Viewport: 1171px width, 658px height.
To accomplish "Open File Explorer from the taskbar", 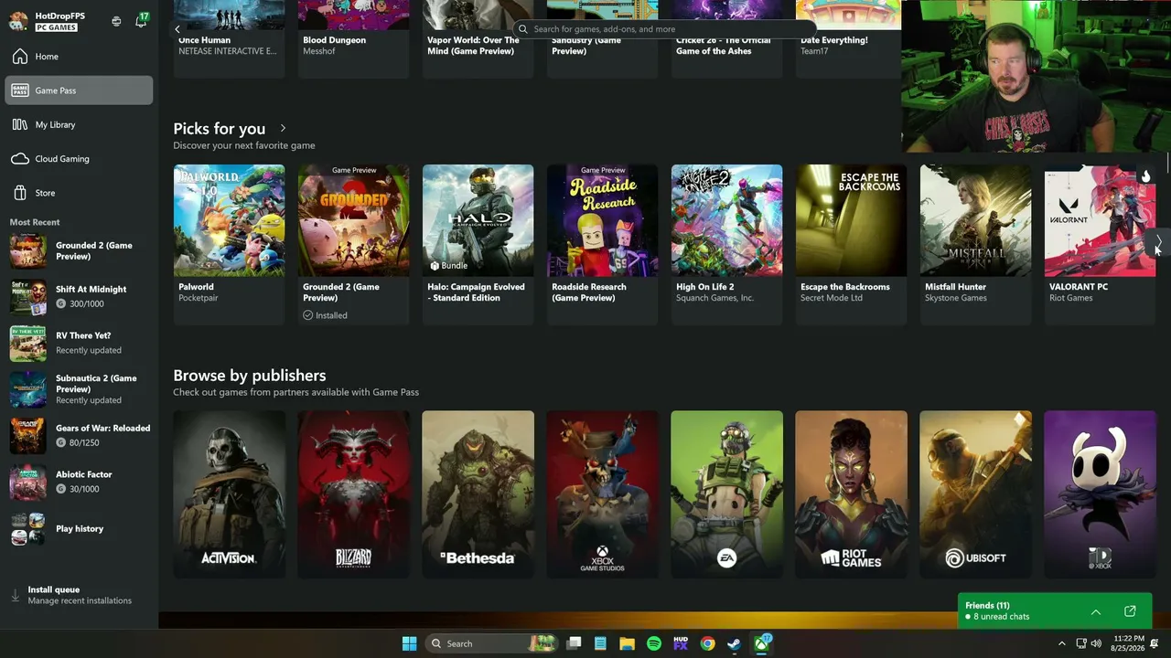I will [x=627, y=643].
